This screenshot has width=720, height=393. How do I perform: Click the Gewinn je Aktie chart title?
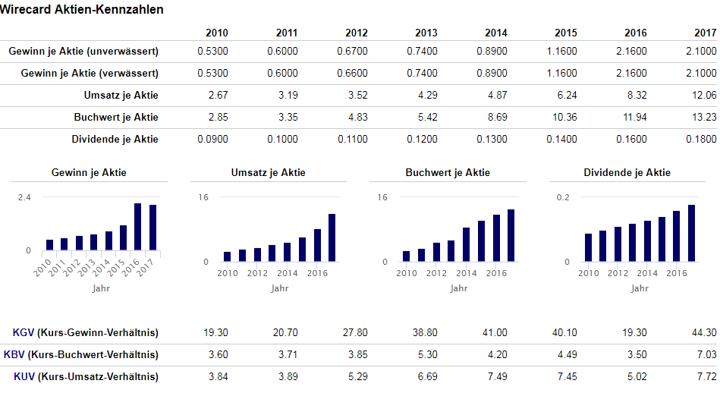(x=89, y=173)
